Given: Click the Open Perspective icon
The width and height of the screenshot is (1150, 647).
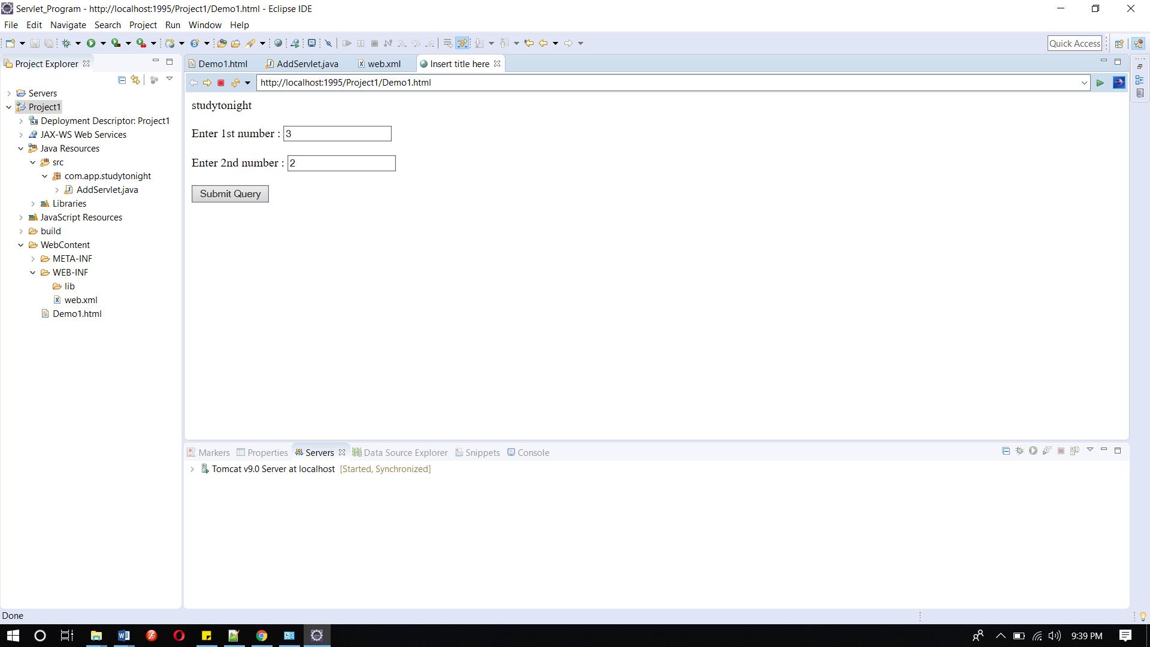Looking at the screenshot, I should (x=1119, y=43).
